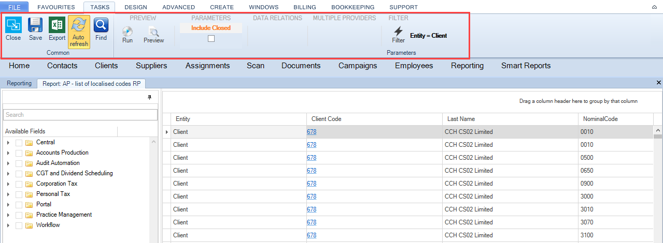Save the report with the floppy disk icon
The image size is (663, 243).
(35, 29)
